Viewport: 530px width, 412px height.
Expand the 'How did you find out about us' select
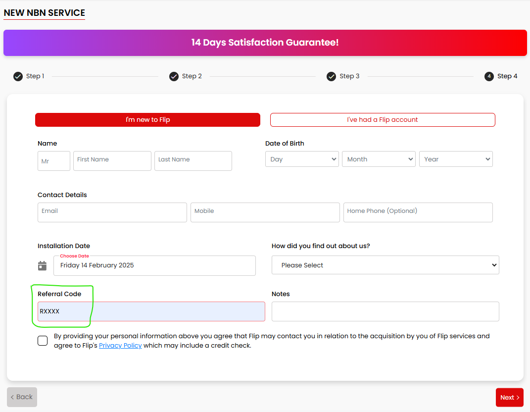click(x=385, y=265)
